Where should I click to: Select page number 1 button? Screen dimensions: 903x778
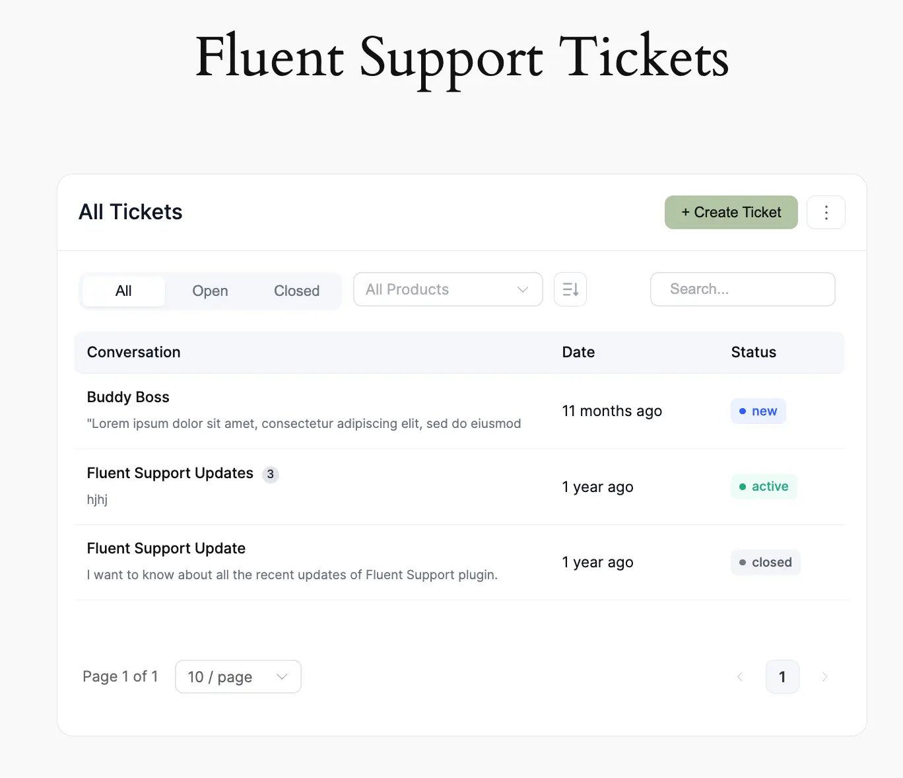point(782,677)
